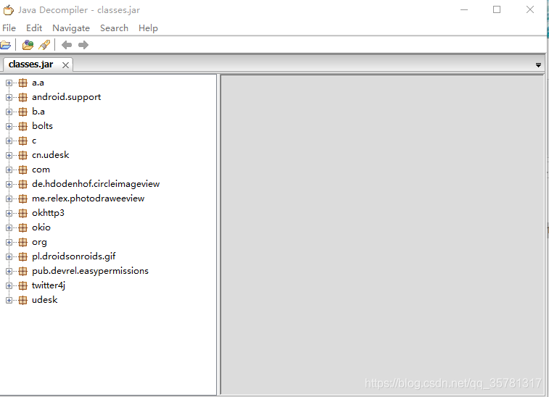This screenshot has height=397, width=549.
Task: Click the package icon of android.support
Action: click(22, 97)
